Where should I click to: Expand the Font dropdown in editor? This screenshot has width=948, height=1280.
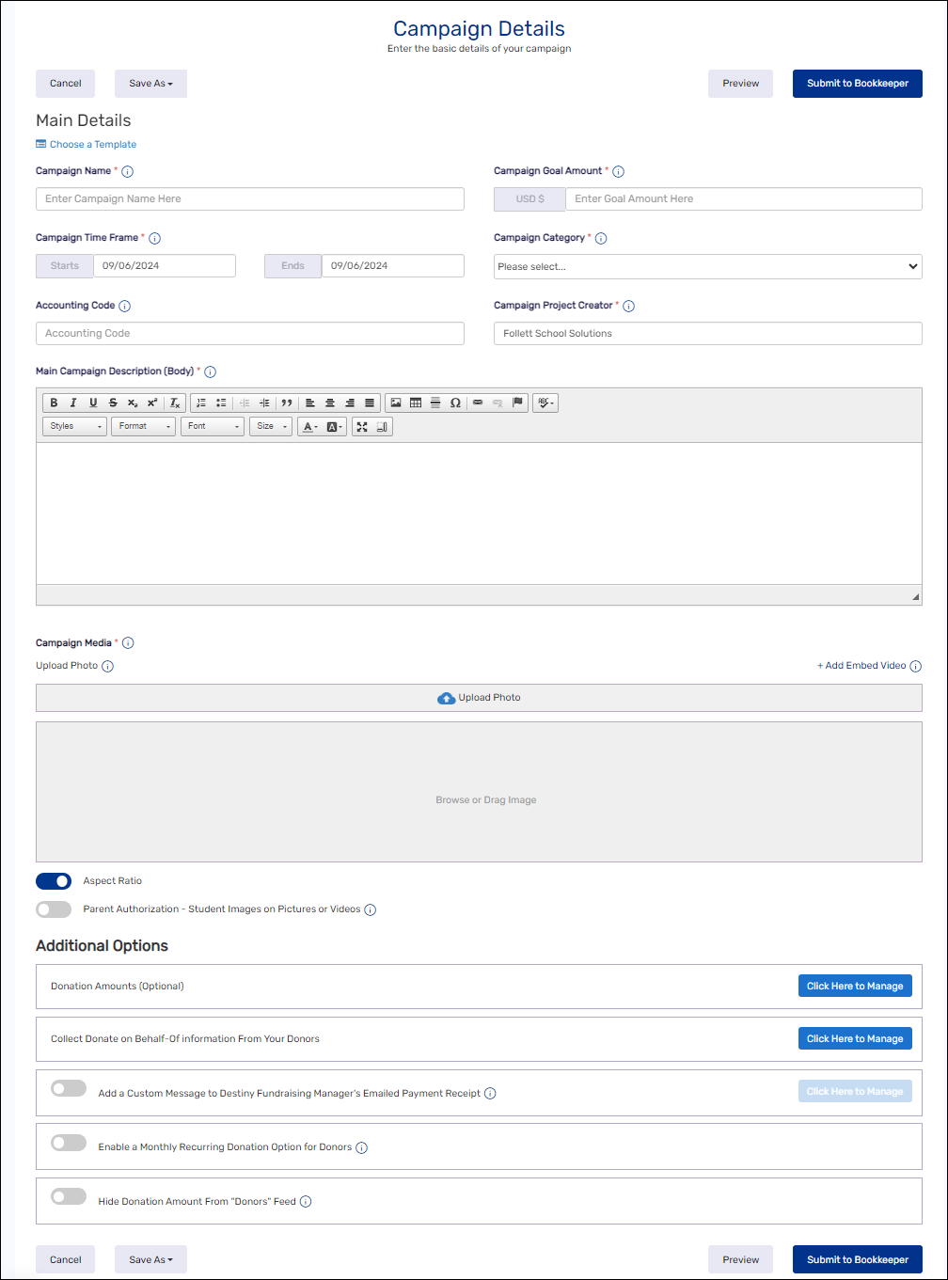[x=213, y=426]
